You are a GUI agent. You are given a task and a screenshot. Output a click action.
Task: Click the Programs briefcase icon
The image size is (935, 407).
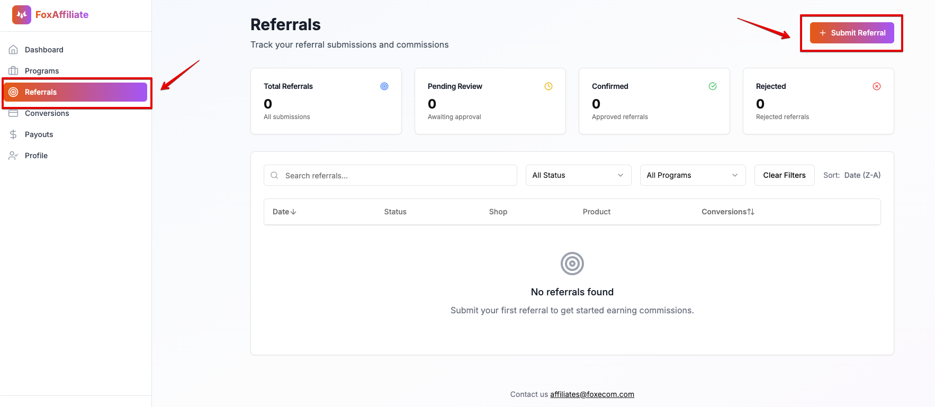click(x=14, y=71)
